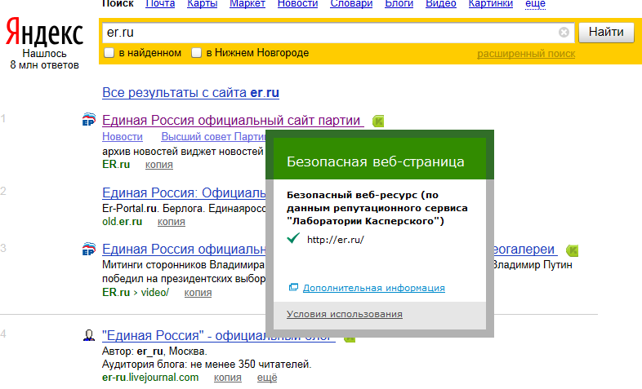
Task: Click into the search field containing er.ru
Action: (338, 33)
